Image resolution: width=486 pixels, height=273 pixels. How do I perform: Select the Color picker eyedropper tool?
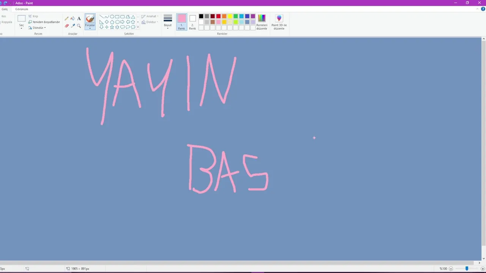pyautogui.click(x=73, y=26)
